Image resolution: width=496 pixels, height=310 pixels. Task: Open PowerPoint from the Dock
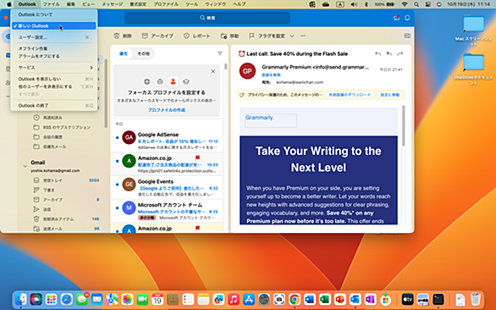pos(340,299)
